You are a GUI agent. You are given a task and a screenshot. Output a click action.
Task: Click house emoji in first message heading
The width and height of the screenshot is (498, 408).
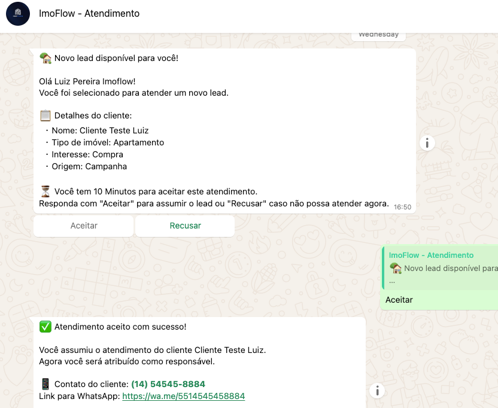45,58
